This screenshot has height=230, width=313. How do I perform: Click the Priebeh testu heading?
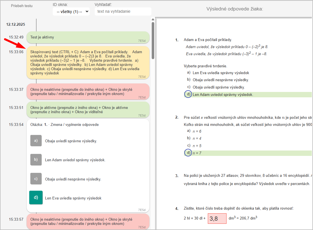(22, 6)
